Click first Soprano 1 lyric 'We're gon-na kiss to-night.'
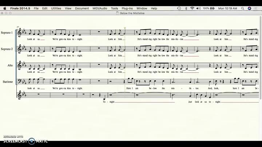The image size is (262, 147). pyautogui.click(x=68, y=39)
